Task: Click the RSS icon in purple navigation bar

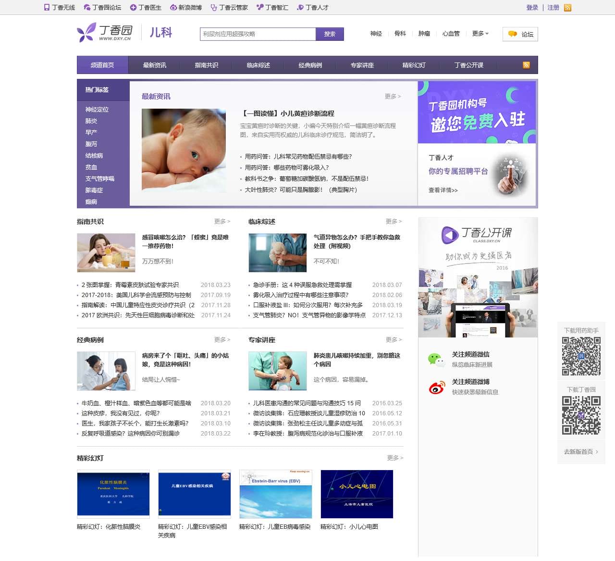Action: tap(526, 65)
